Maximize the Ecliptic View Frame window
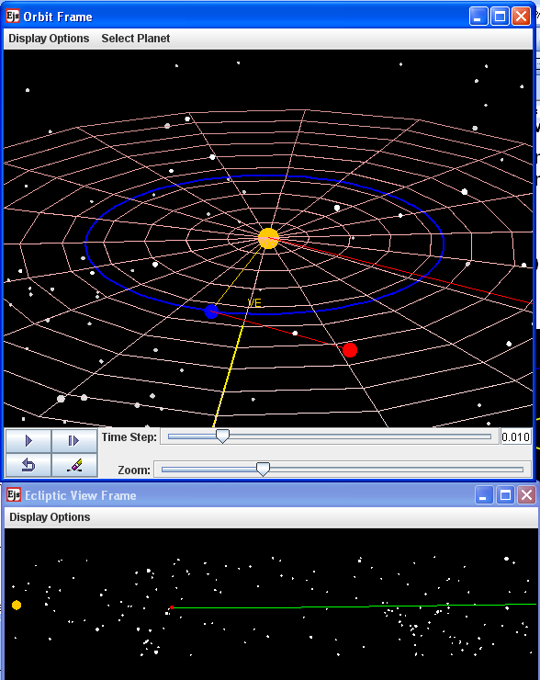 tap(505, 494)
